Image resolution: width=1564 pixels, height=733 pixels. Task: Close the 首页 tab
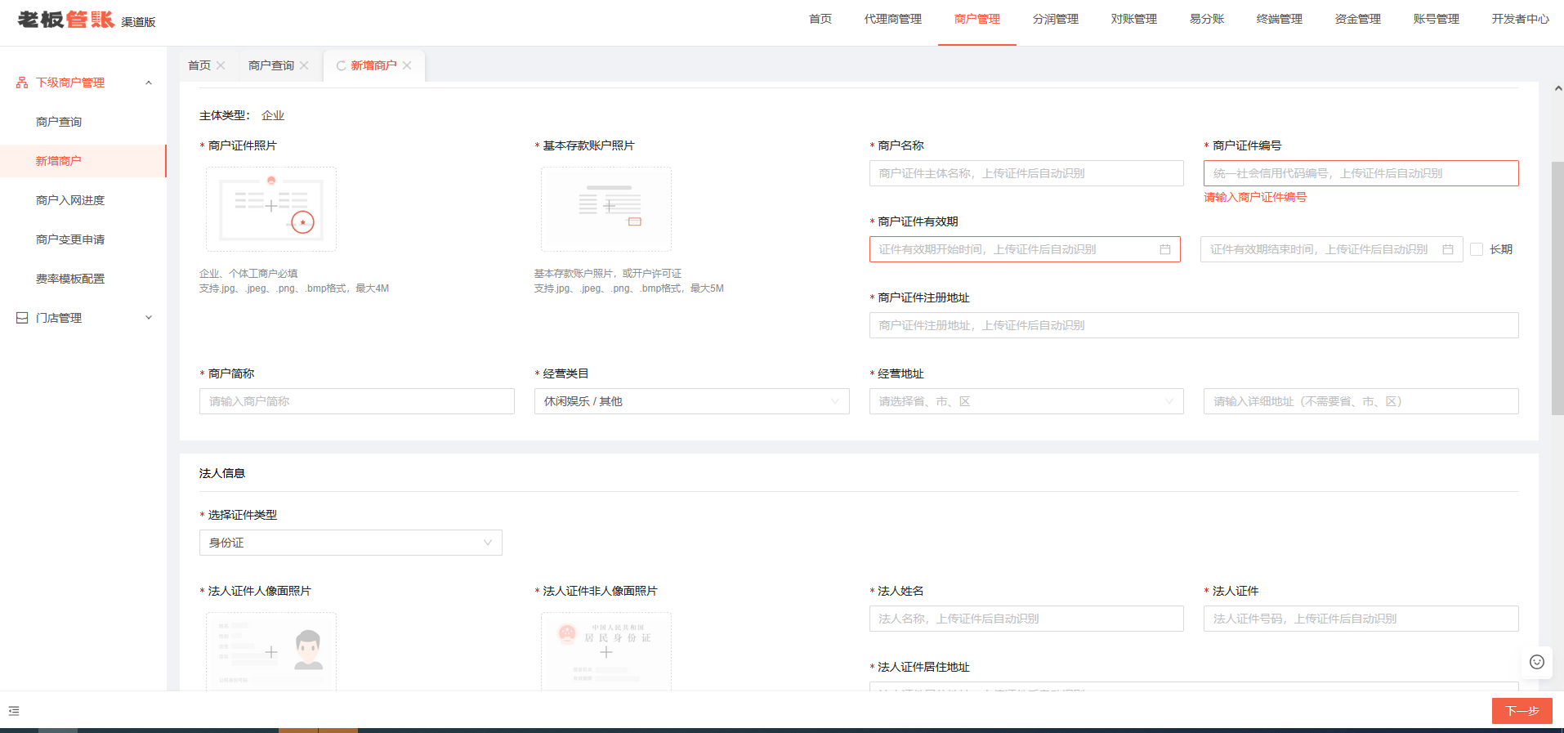[x=221, y=65]
